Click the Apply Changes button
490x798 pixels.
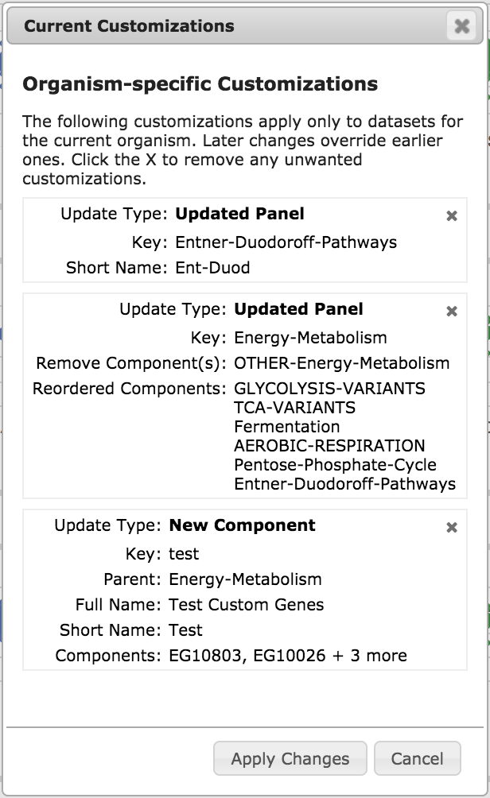[x=290, y=759]
